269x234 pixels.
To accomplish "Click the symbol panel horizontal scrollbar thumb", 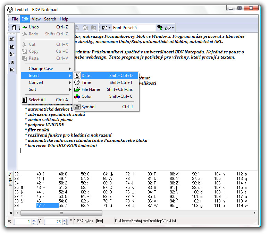I will tap(61, 213).
